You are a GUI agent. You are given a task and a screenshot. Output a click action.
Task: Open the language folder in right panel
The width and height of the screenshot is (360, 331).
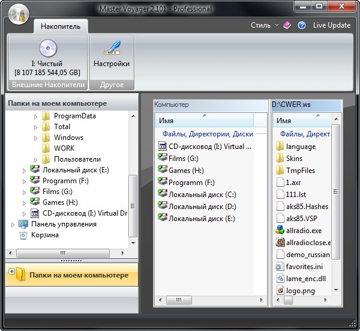tap(300, 146)
